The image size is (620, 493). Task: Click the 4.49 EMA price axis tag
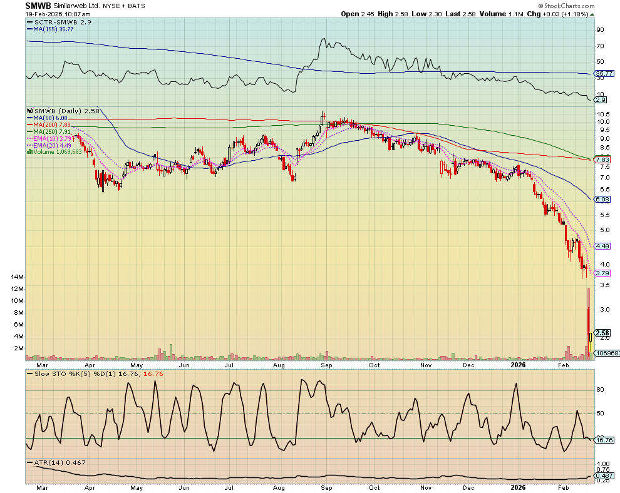(x=602, y=246)
